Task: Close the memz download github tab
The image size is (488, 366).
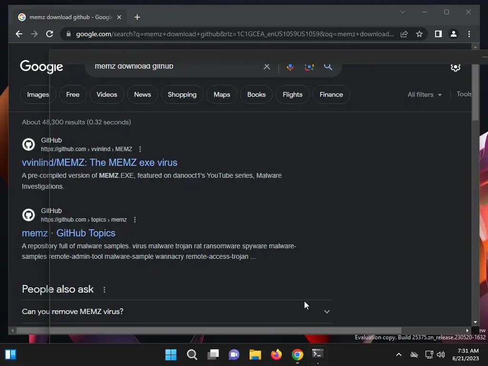Action: tap(119, 17)
